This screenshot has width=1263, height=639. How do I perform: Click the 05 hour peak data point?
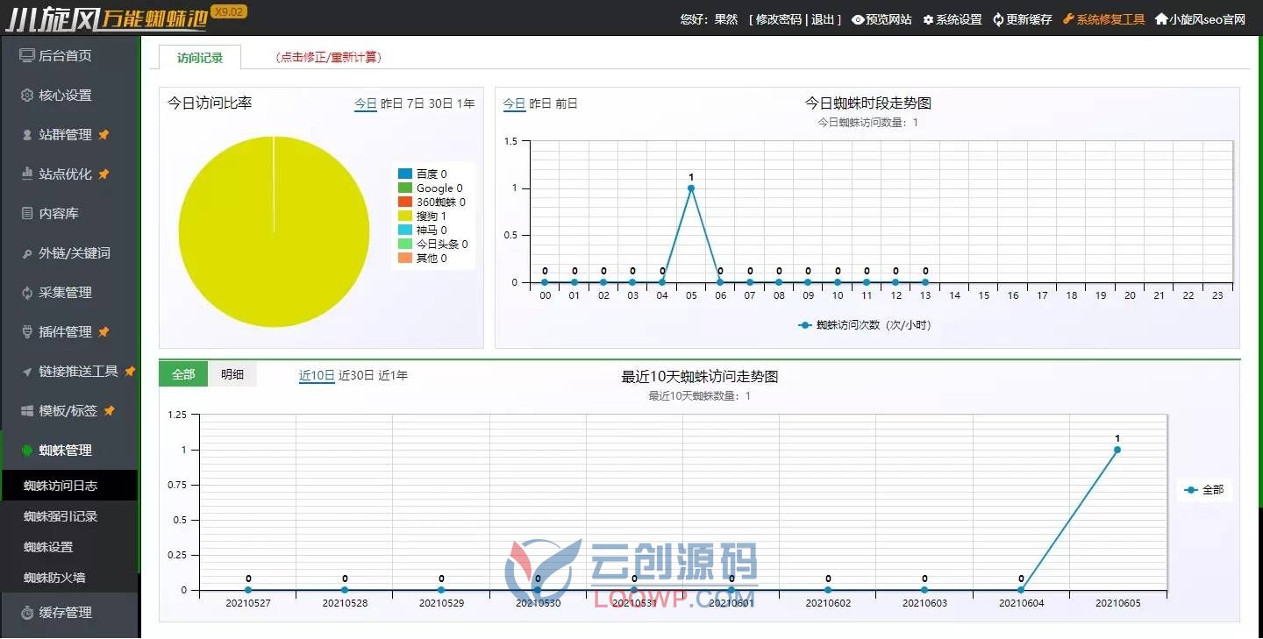(691, 188)
